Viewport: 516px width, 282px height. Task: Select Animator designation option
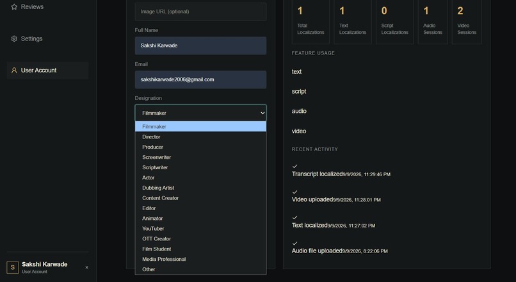[x=200, y=219]
